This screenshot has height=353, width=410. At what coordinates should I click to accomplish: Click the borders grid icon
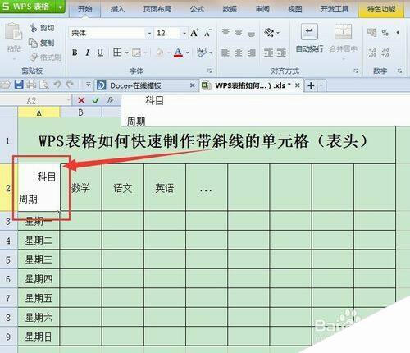(x=117, y=53)
